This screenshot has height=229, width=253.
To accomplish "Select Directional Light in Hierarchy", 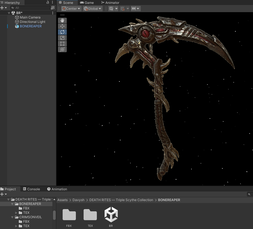I will click(x=33, y=22).
